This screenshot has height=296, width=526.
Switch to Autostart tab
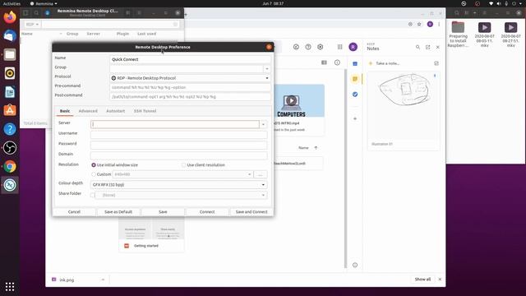(115, 111)
